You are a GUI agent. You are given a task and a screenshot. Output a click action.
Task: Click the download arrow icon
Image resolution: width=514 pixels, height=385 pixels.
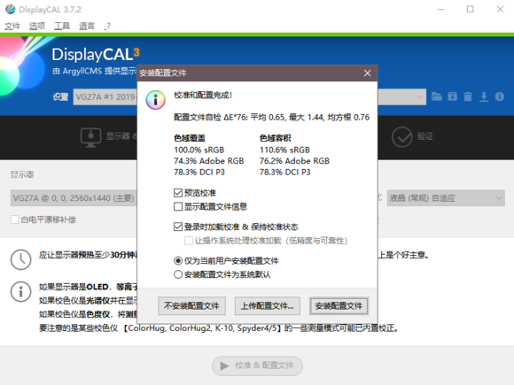tap(484, 96)
